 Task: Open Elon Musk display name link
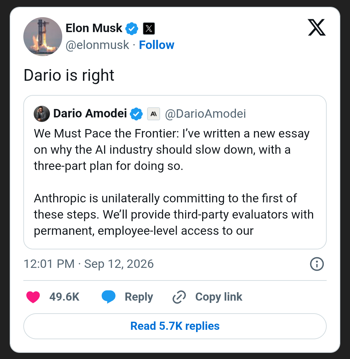(94, 28)
